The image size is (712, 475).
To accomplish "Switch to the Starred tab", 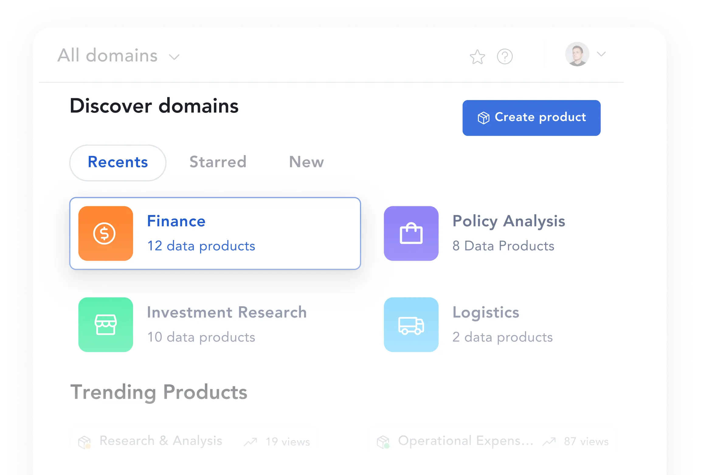I will click(218, 162).
